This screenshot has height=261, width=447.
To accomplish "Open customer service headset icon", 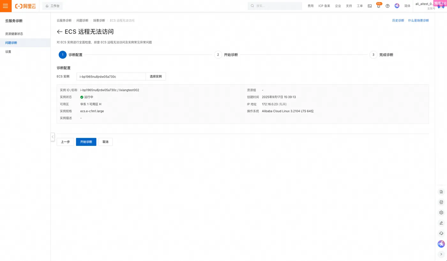I will (441, 233).
